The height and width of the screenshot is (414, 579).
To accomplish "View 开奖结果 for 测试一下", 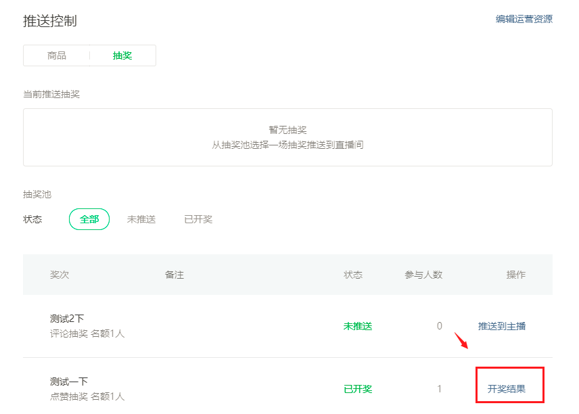I will coord(507,389).
